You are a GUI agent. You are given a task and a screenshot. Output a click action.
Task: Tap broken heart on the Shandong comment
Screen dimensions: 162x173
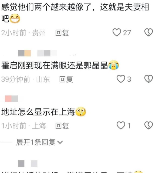tap(148, 79)
